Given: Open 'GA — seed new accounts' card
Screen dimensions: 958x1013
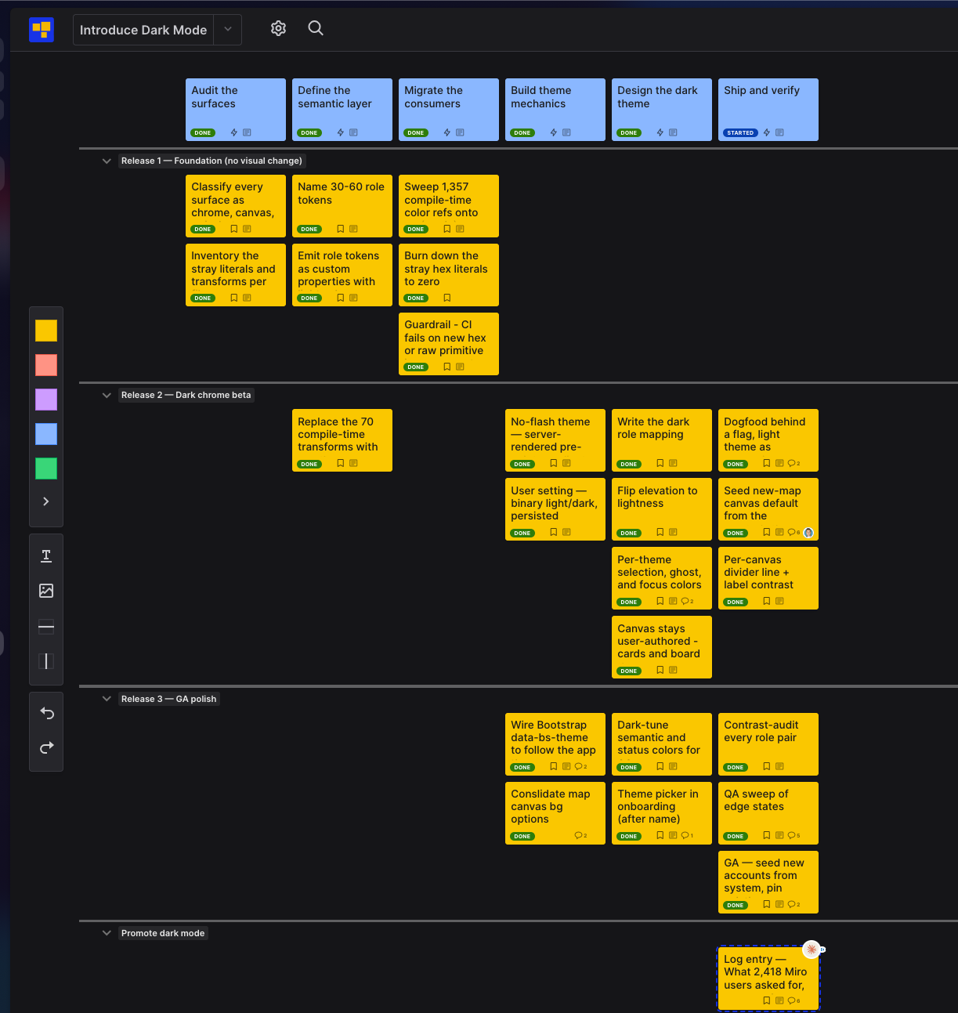Looking at the screenshot, I should pyautogui.click(x=768, y=882).
